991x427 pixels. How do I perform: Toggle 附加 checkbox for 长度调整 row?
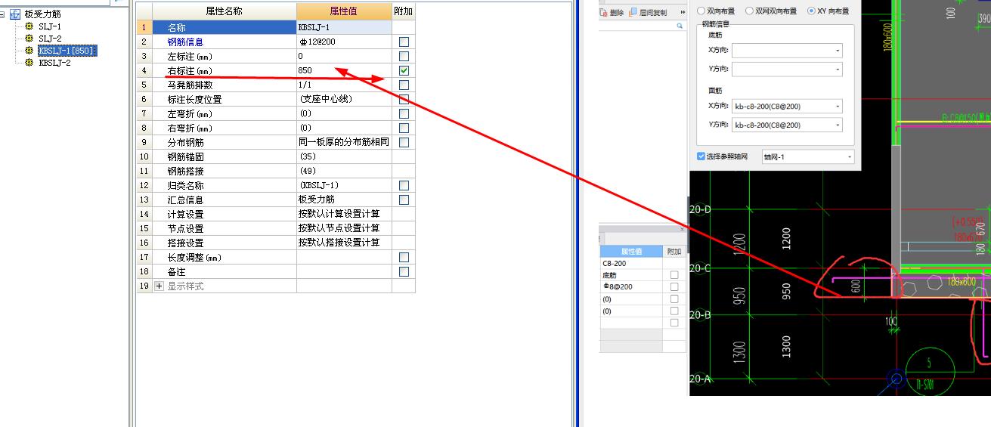[x=404, y=257]
